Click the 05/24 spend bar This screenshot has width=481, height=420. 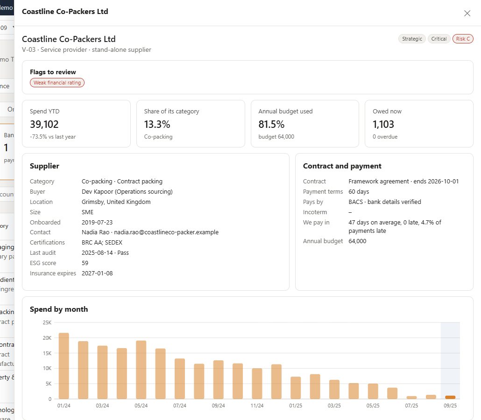coord(141,370)
